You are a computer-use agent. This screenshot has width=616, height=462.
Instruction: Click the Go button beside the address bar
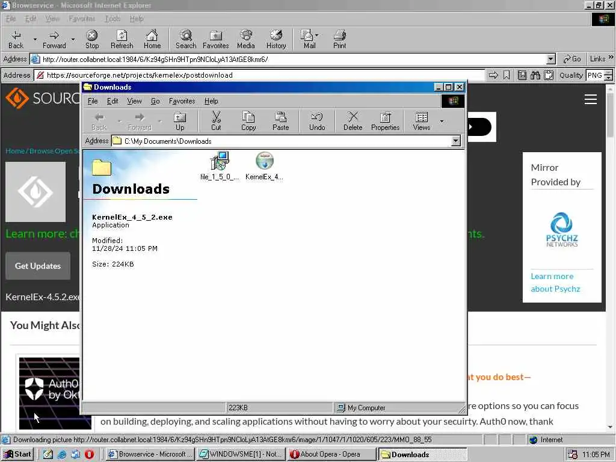pyautogui.click(x=571, y=59)
